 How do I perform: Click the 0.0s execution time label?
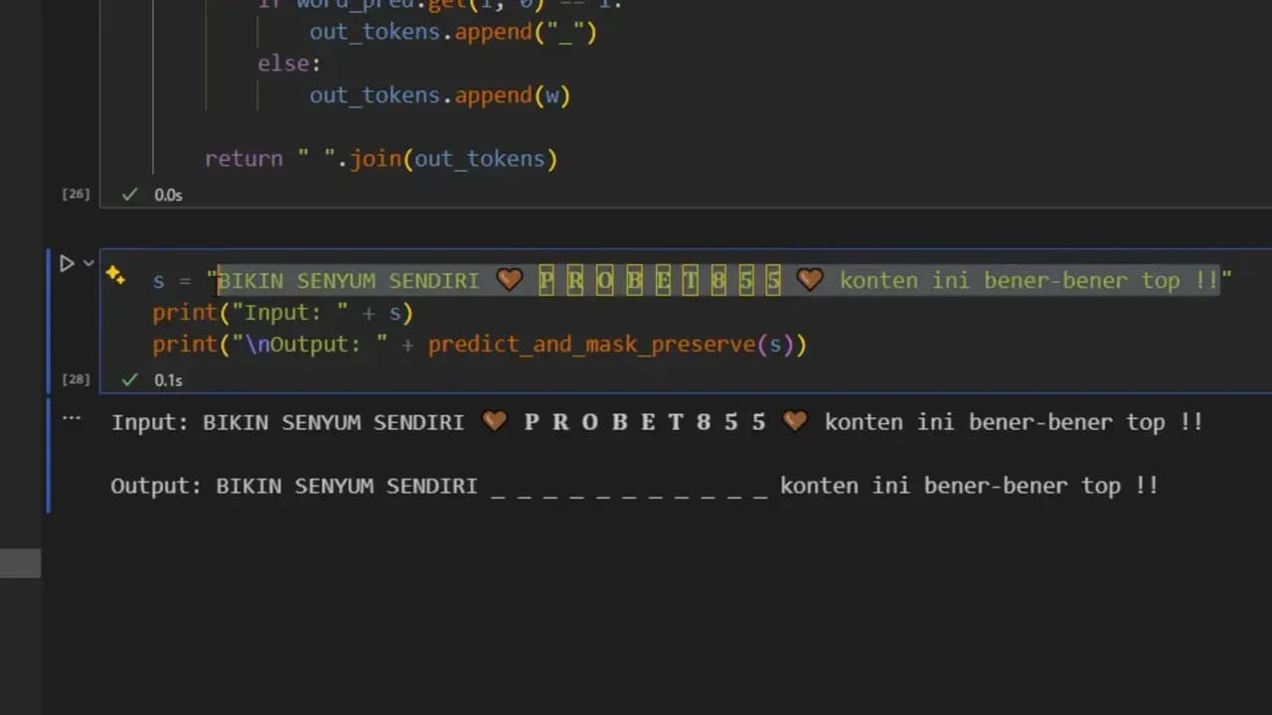coord(168,196)
